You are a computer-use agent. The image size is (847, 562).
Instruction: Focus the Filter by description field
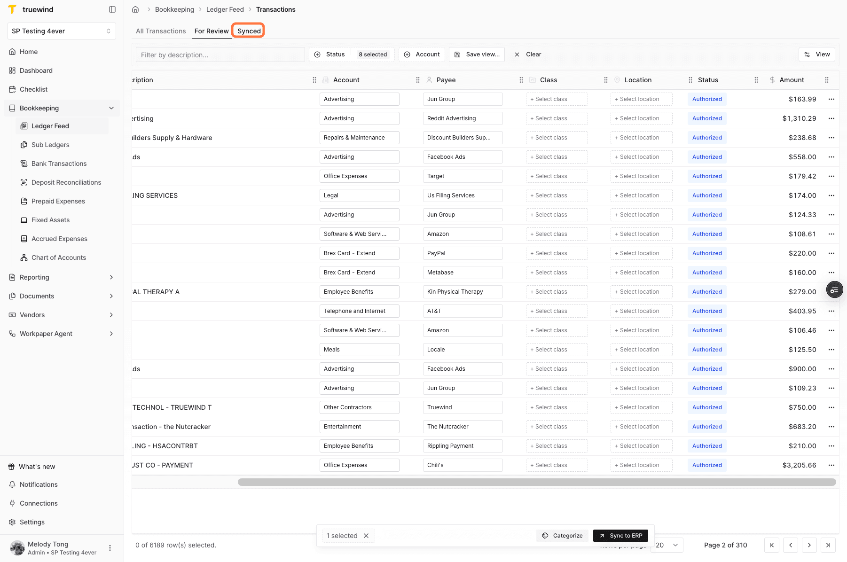click(x=220, y=55)
